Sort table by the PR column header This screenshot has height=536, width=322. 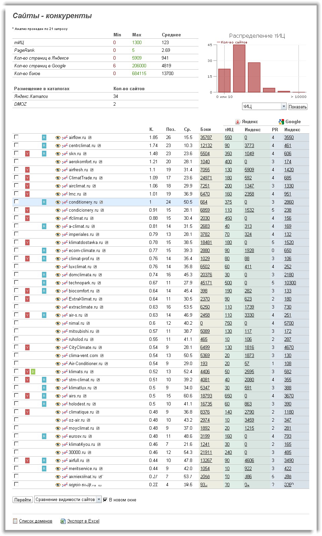pos(275,130)
